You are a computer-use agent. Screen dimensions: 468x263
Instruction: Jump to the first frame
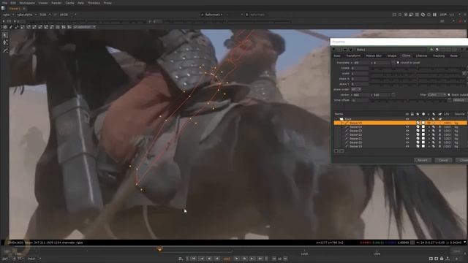click(194, 259)
